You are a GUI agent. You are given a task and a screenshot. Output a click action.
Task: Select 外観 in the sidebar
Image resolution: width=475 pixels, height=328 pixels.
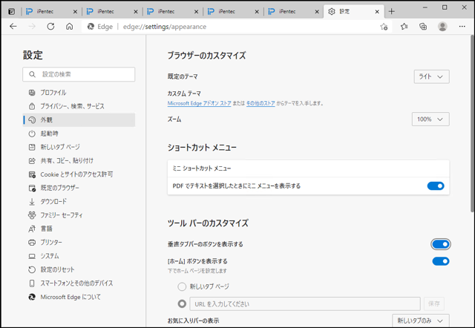[79, 120]
